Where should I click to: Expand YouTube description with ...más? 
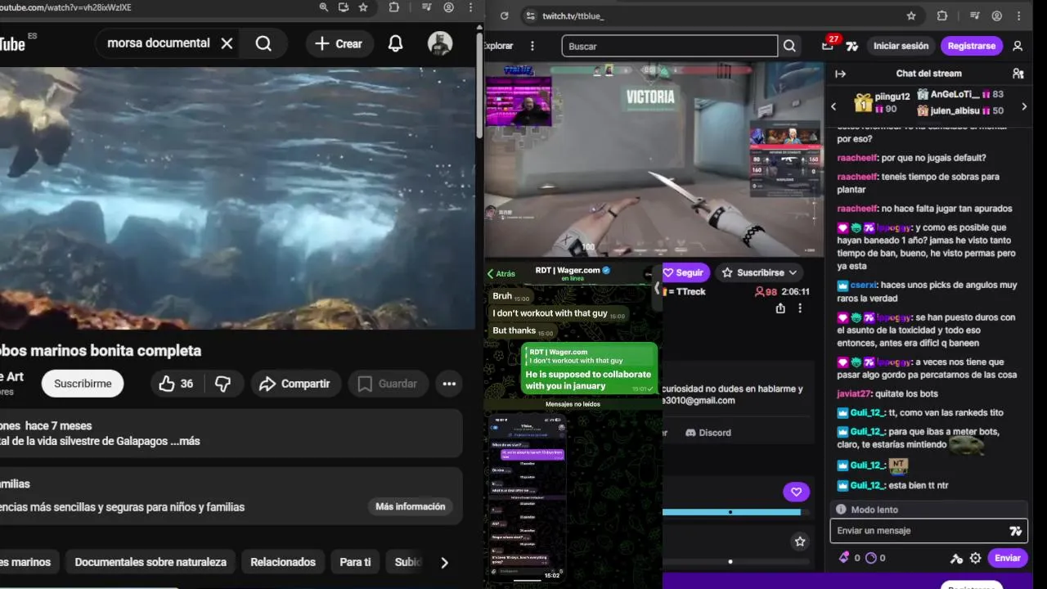coord(185,441)
